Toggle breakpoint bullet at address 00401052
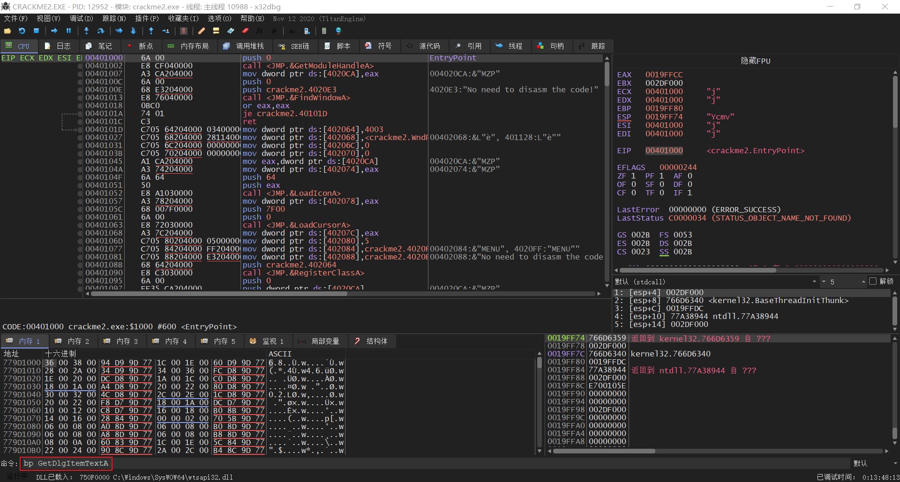Image resolution: width=900 pixels, height=482 pixels. [80, 193]
